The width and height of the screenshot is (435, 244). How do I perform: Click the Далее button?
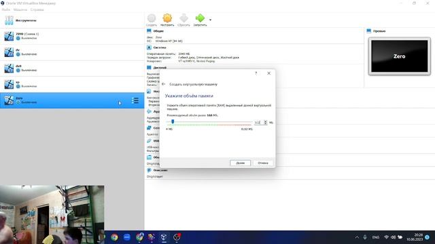point(240,163)
